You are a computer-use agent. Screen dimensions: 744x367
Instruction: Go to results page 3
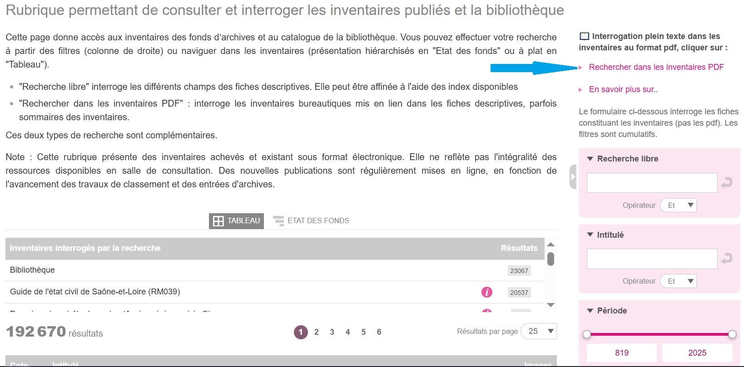click(x=332, y=332)
